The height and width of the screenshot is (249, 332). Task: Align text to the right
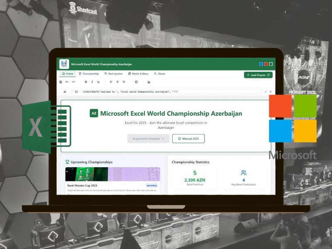[x=123, y=82]
